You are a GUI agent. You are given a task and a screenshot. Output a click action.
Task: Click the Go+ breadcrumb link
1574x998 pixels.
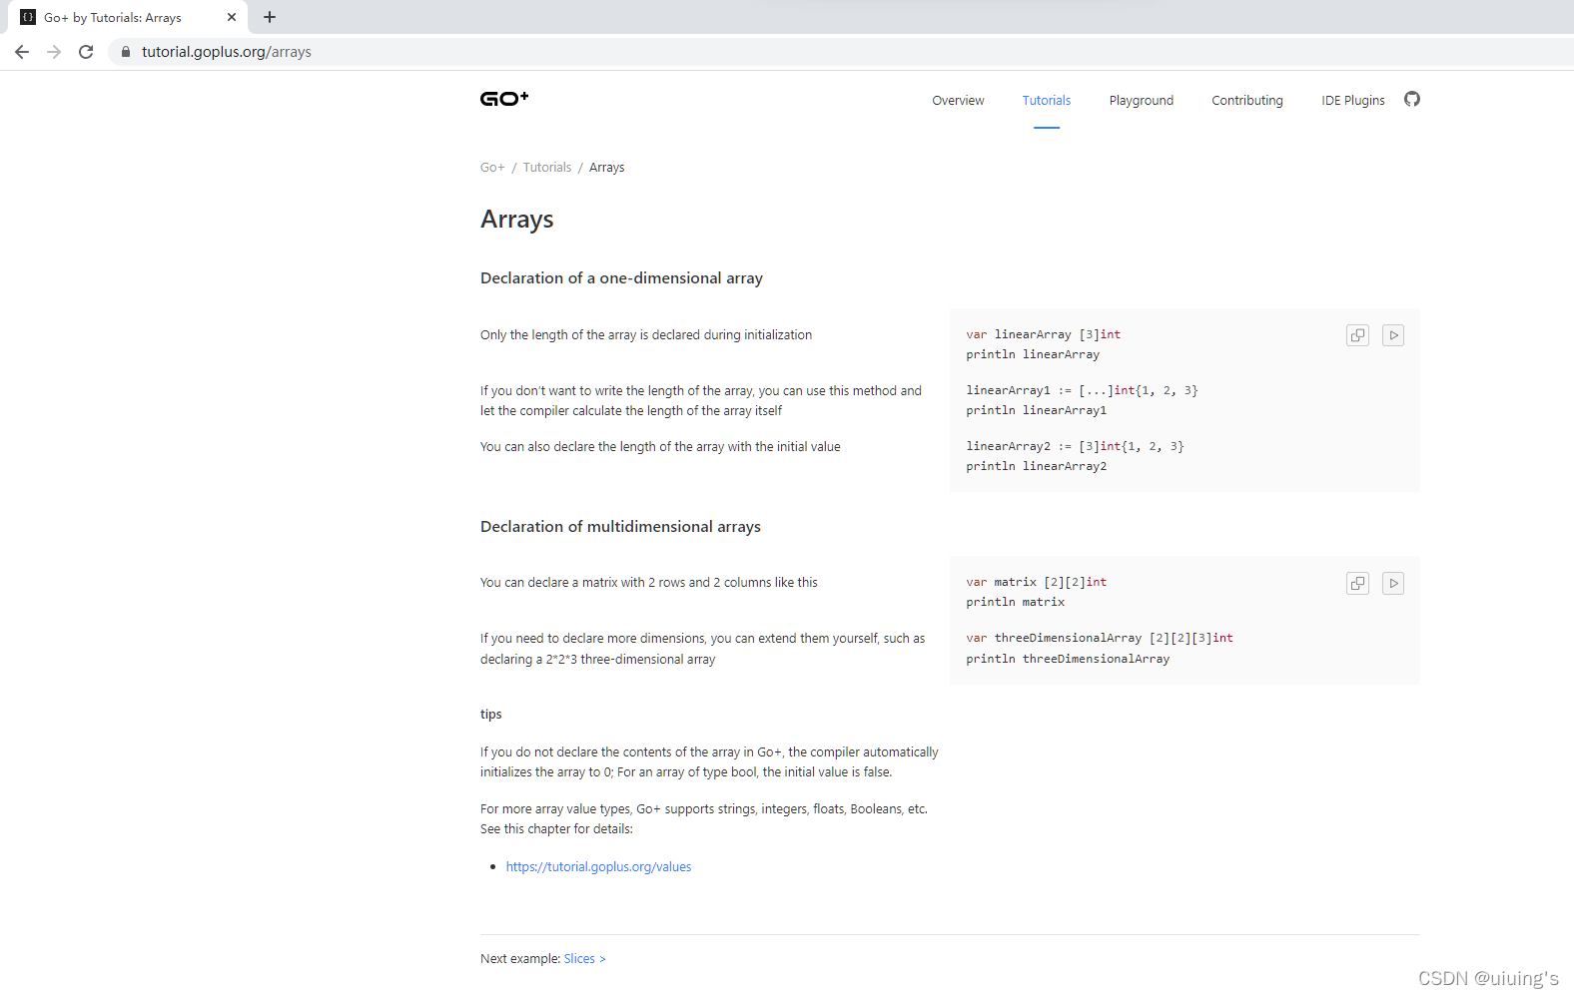492,168
